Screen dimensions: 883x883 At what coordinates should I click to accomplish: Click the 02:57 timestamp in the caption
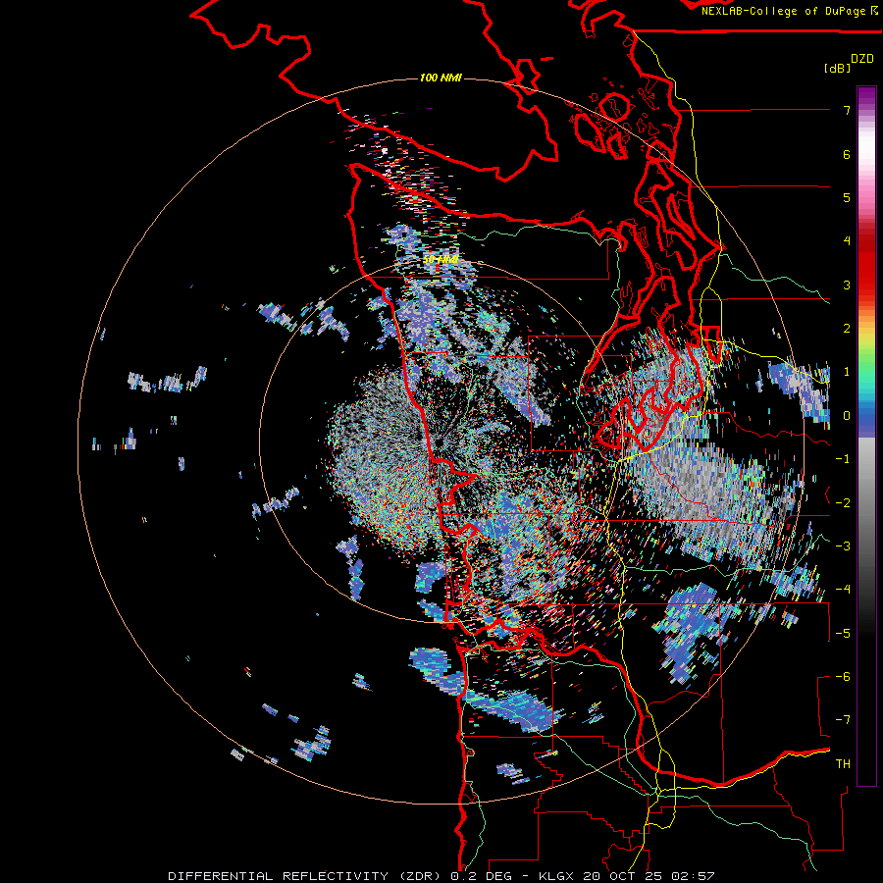point(694,876)
